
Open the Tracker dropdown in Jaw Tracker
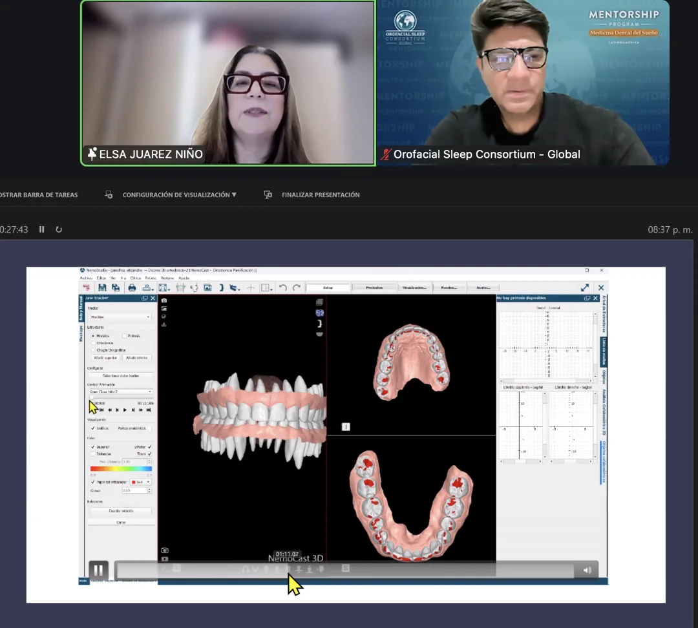tap(120, 317)
